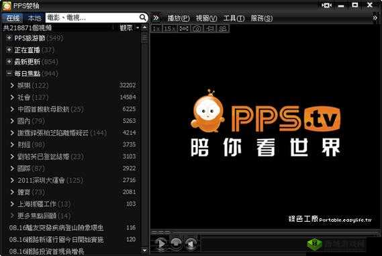Expand the 最新更新 category
The height and width of the screenshot is (256, 382).
point(9,61)
